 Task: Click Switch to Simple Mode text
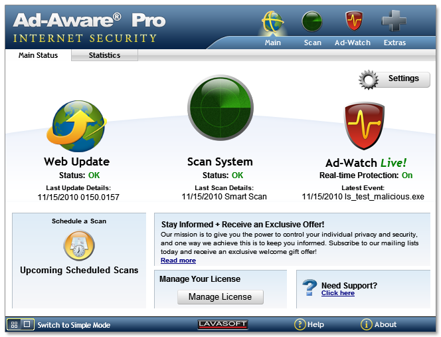pyautogui.click(x=74, y=325)
